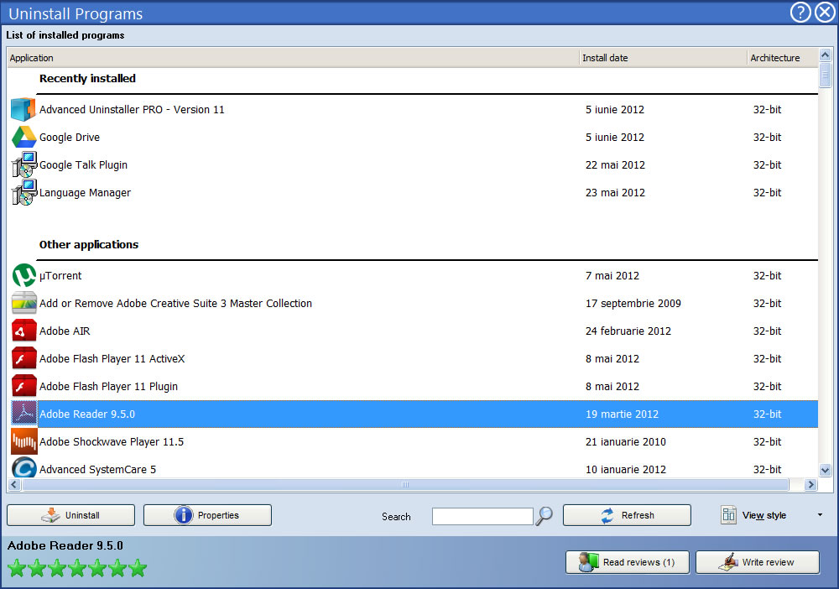
Task: Click the 7 mai 2012 install date
Action: tap(612, 275)
